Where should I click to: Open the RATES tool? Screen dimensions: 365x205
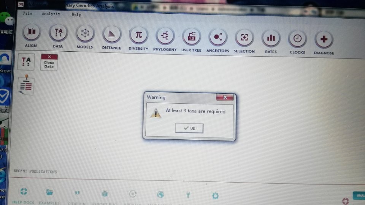(271, 38)
